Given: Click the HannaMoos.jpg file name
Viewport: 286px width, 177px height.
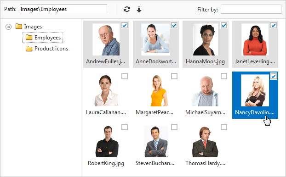Looking at the screenshot, I should coord(205,61).
